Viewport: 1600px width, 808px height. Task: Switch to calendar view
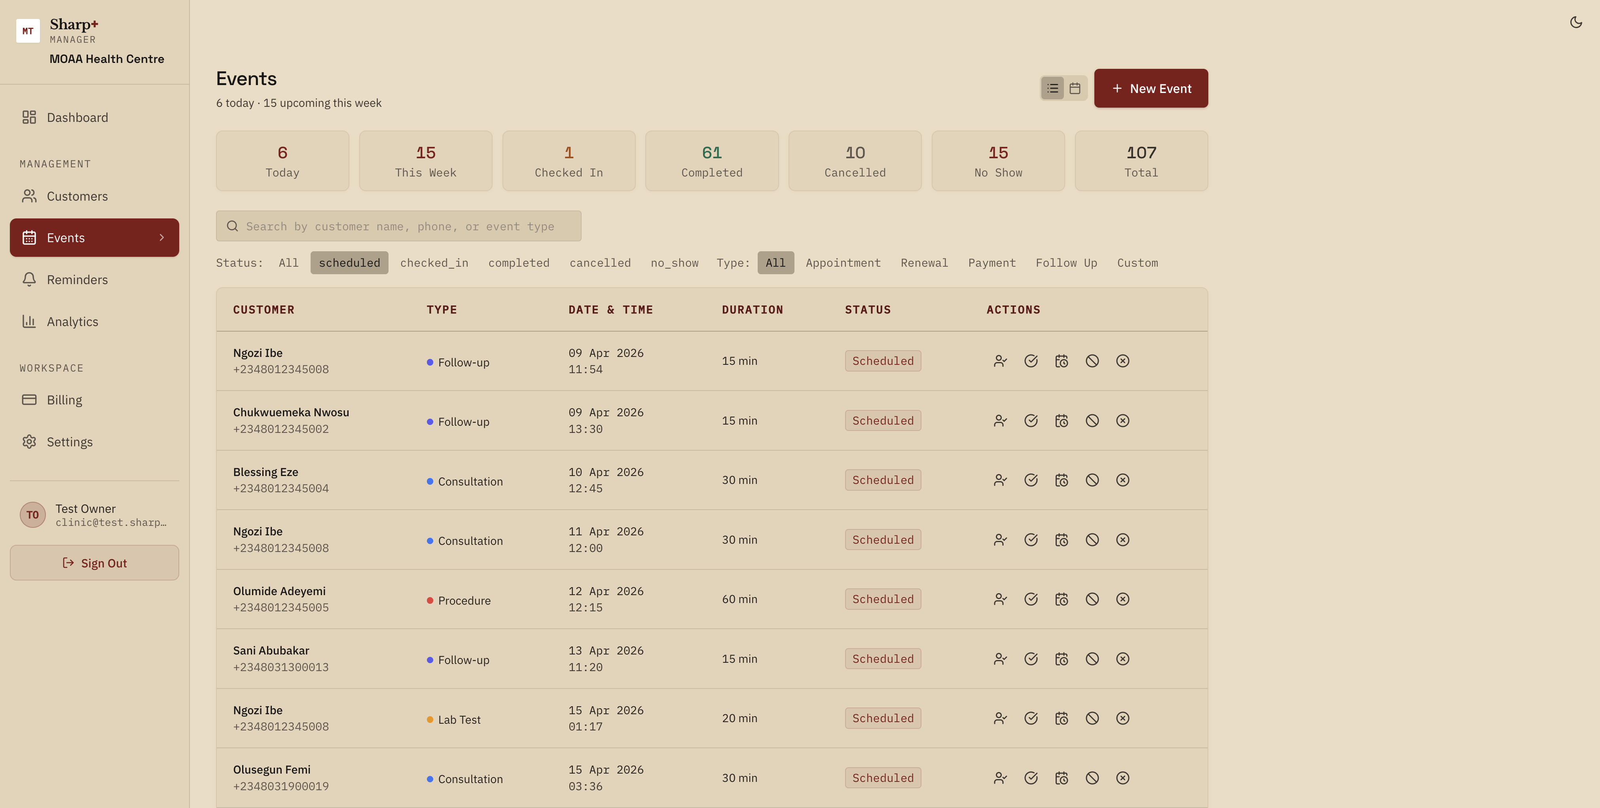coord(1075,88)
